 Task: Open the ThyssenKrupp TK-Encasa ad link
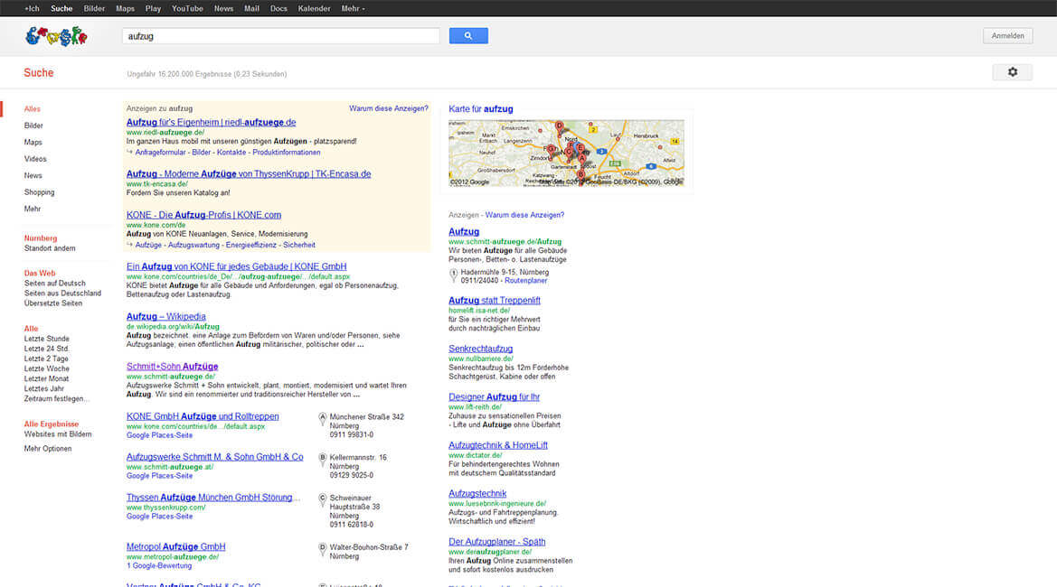(x=249, y=173)
